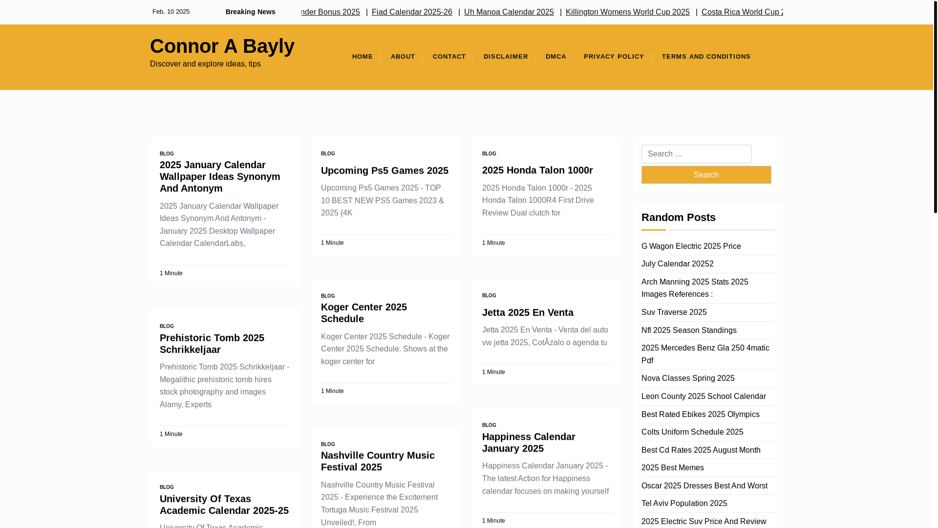The height and width of the screenshot is (528, 938).
Task: Open Leon County 2025 School Calendar link
Action: pos(703,396)
